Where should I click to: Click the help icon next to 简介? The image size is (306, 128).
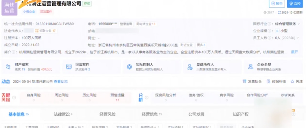click(14, 52)
